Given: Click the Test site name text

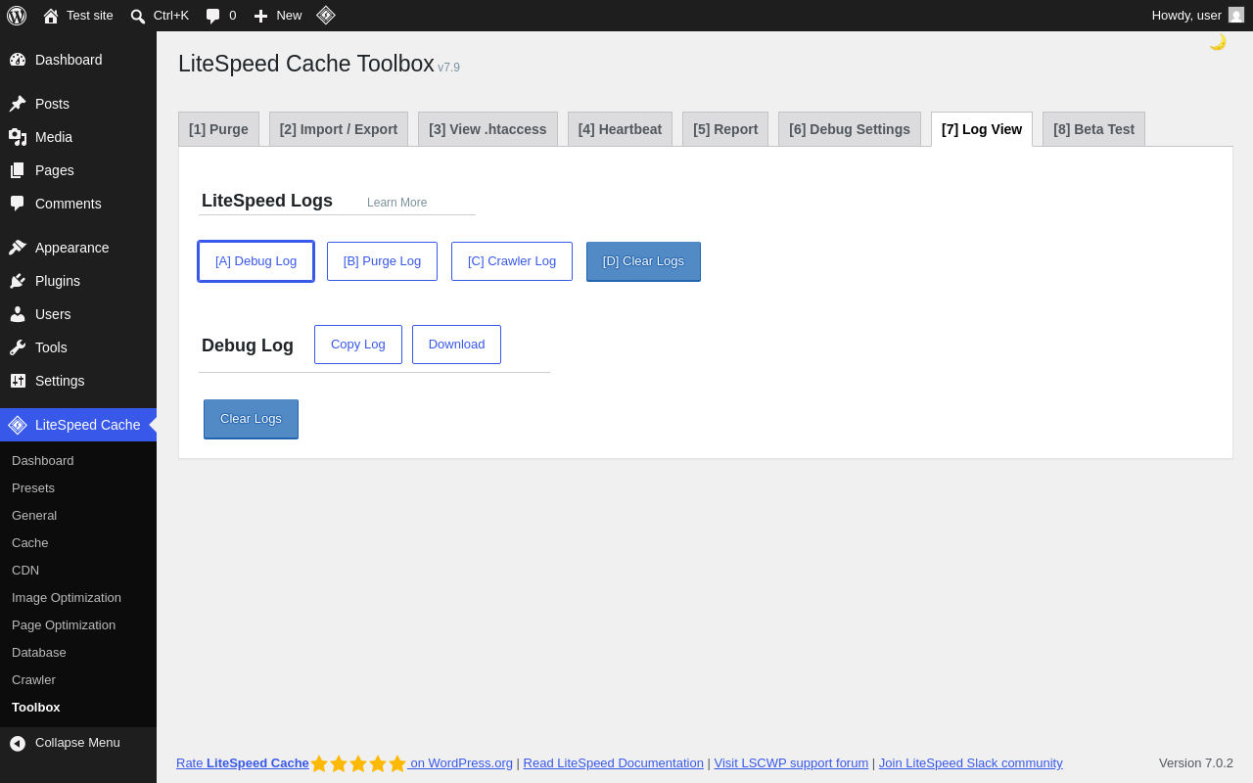Looking at the screenshot, I should (x=90, y=16).
